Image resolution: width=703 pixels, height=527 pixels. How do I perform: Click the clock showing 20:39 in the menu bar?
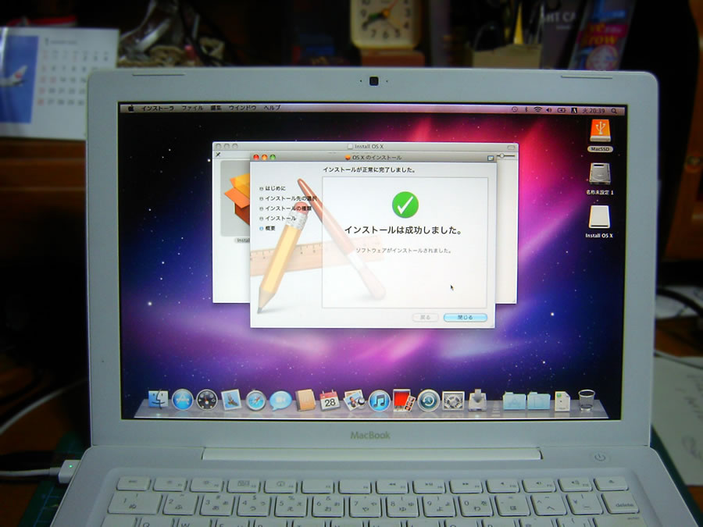coord(594,111)
